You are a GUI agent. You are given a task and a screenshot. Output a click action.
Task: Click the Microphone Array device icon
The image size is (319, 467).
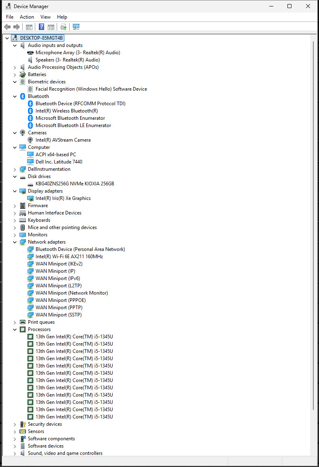[x=30, y=53]
